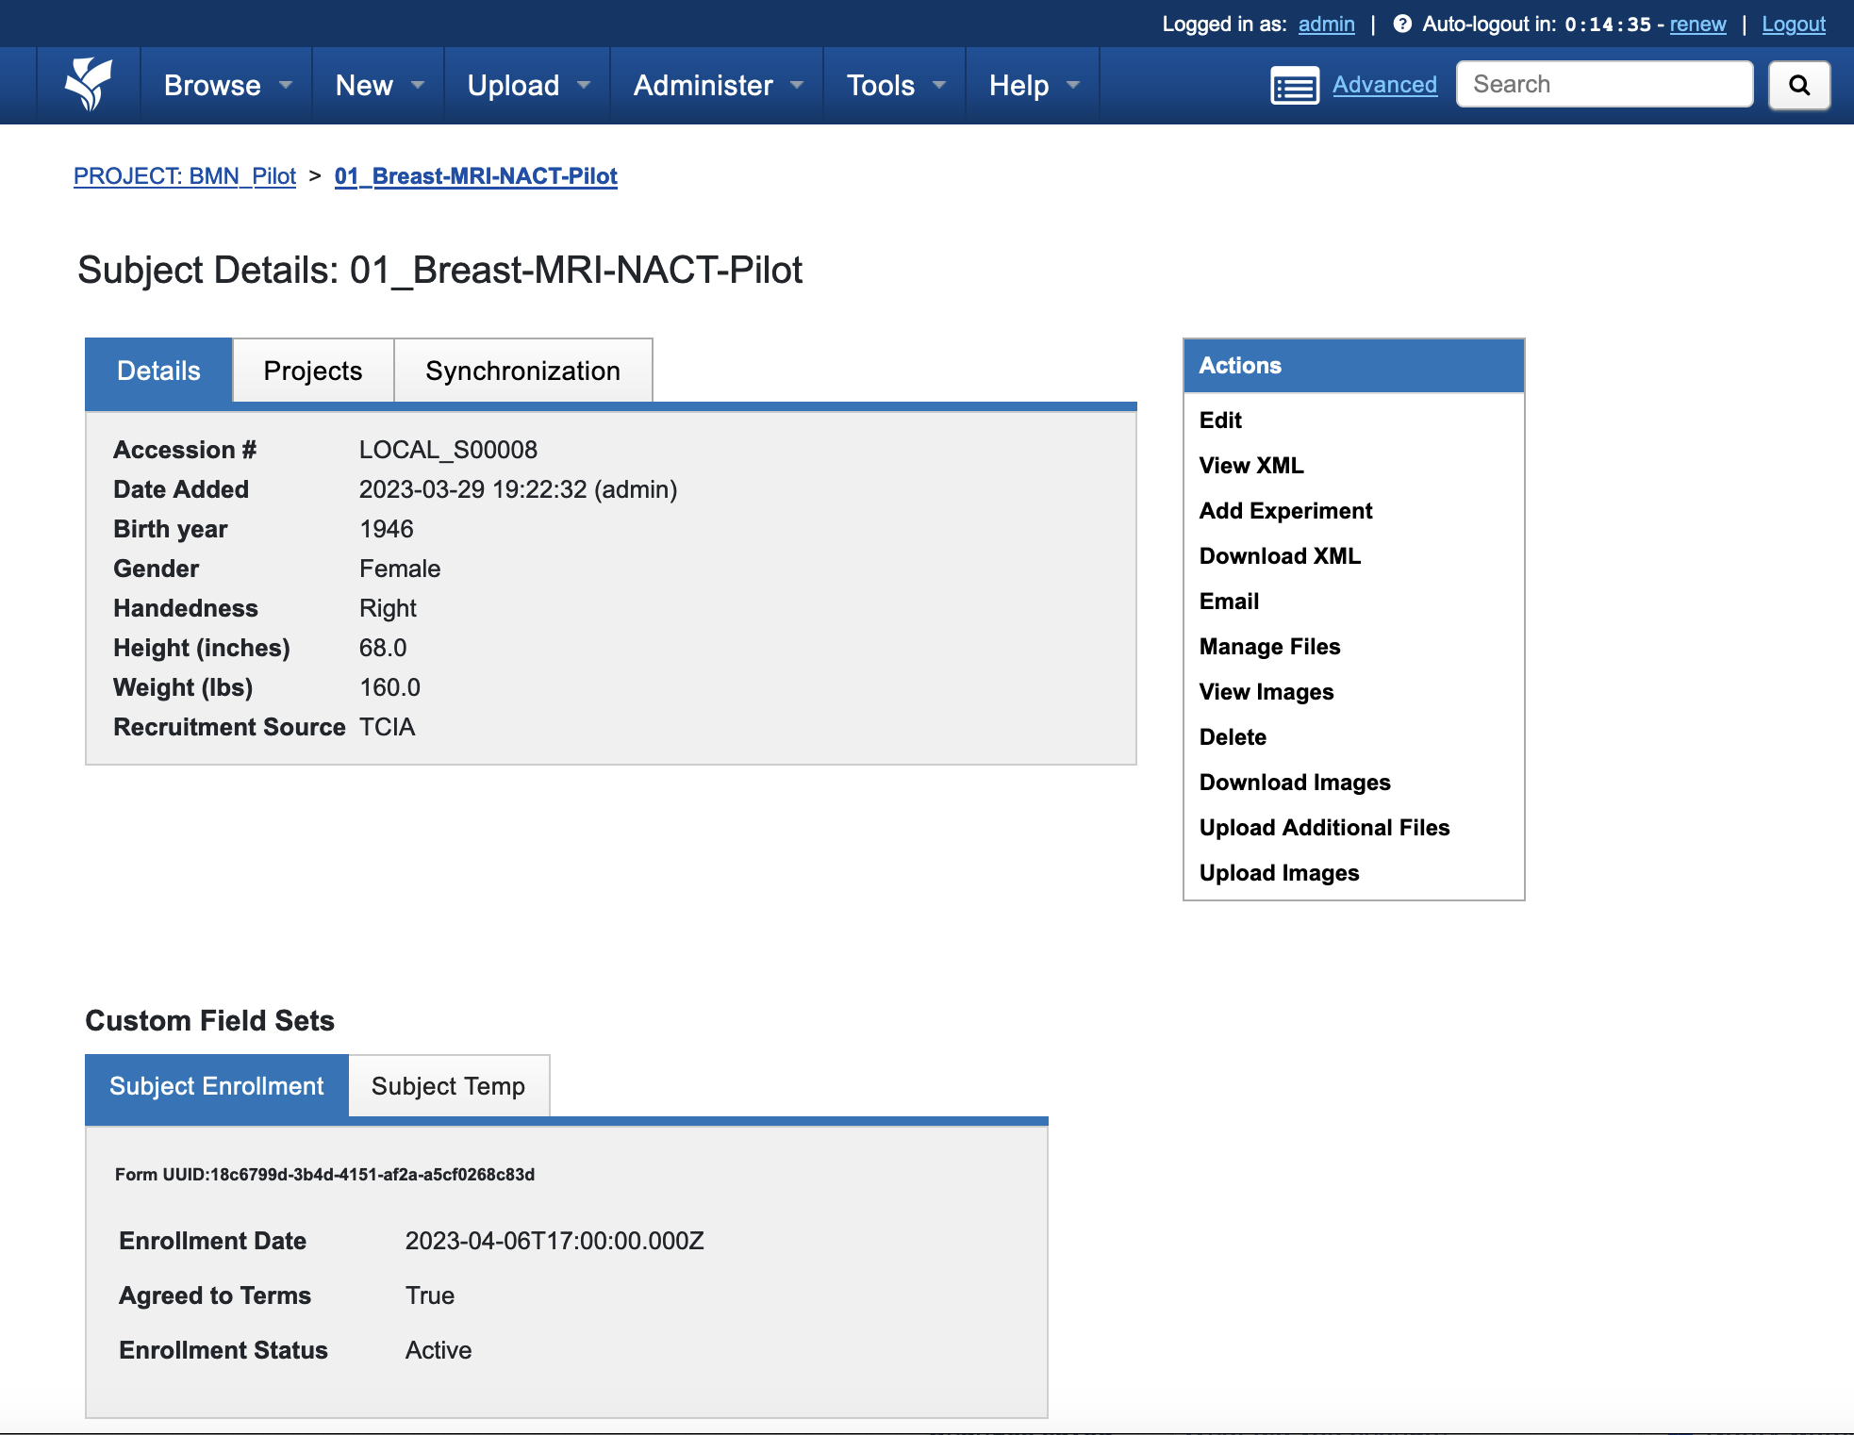
Task: Open the Help menu
Action: click(1033, 85)
